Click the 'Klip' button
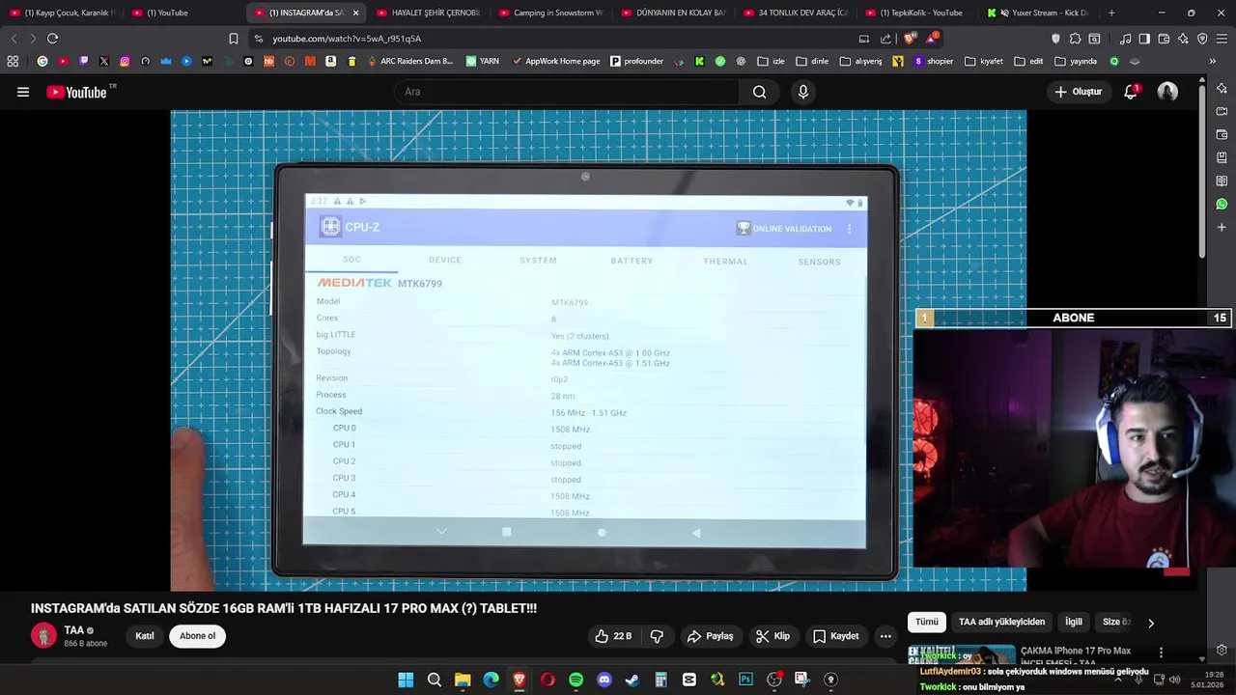 coord(772,636)
